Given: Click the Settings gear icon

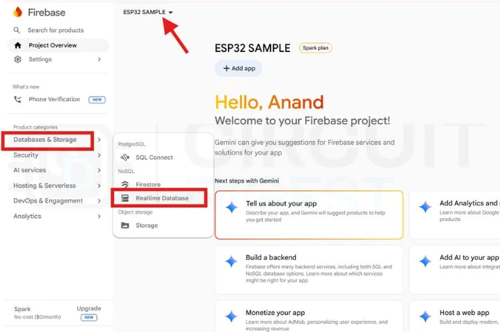Looking at the screenshot, I should pos(18,59).
